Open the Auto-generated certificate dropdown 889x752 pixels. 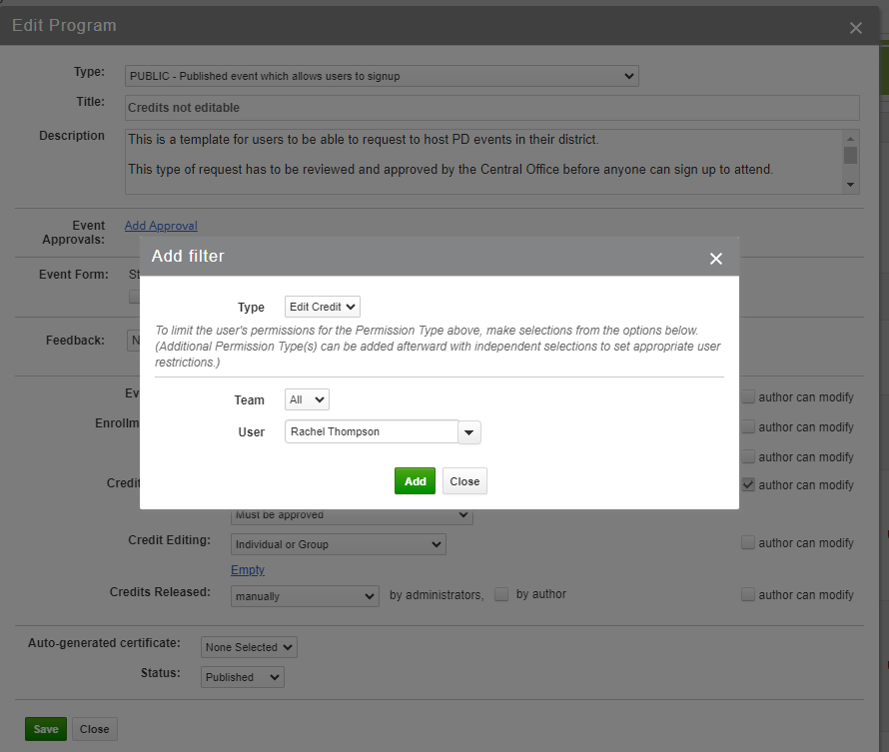click(x=248, y=646)
